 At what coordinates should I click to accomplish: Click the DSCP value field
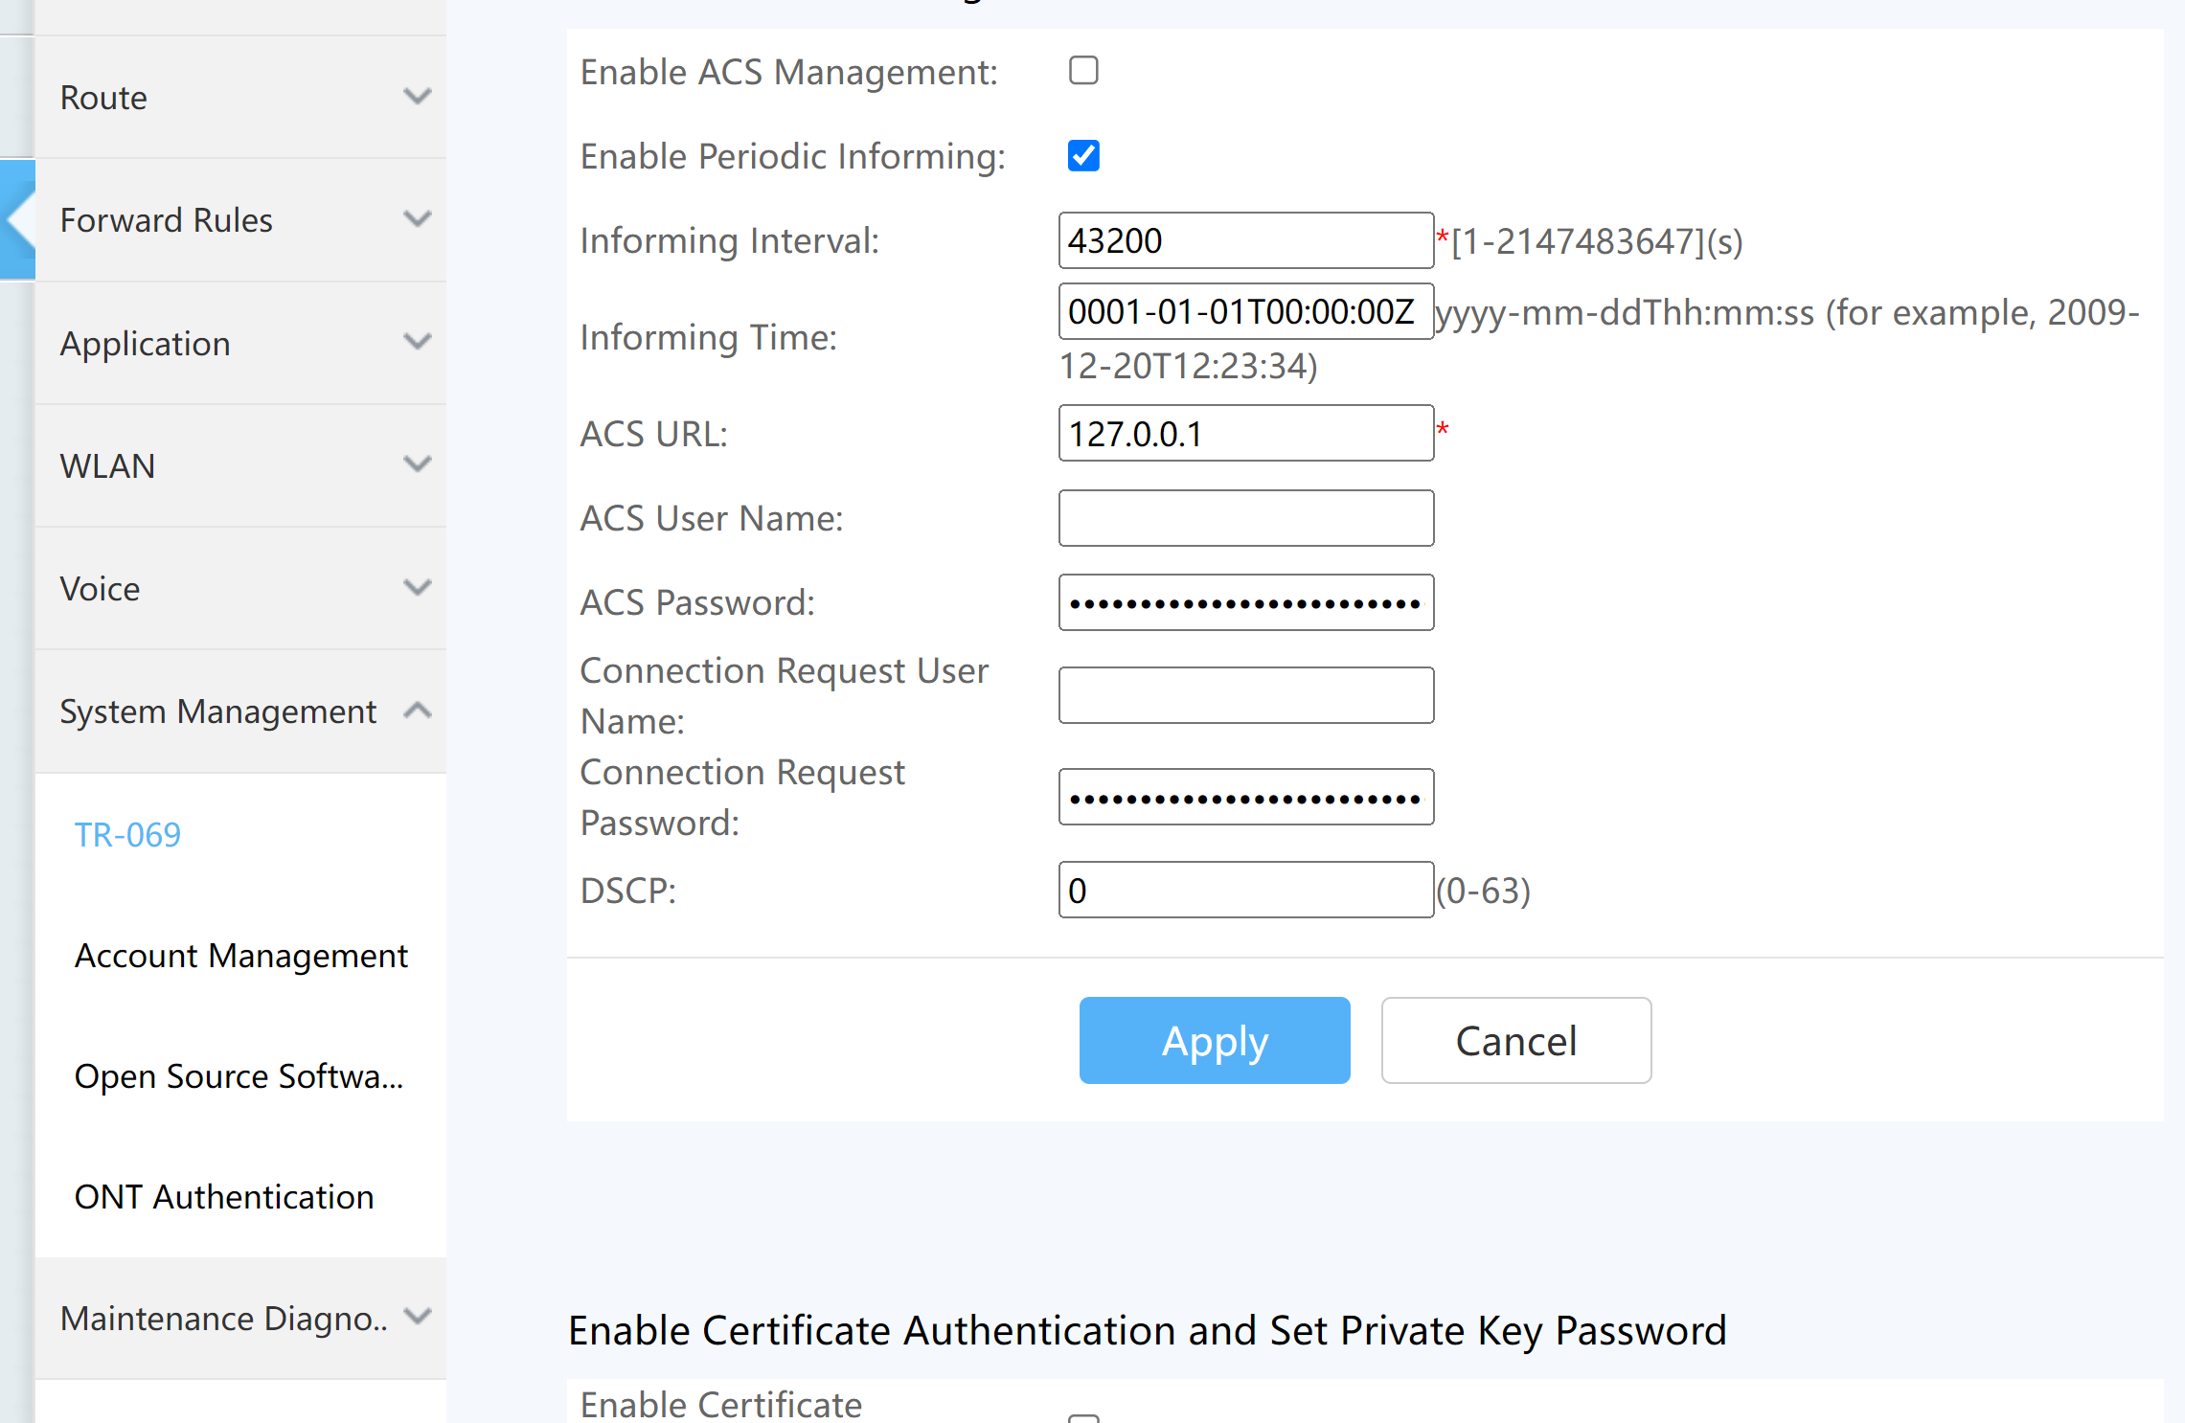(1245, 891)
